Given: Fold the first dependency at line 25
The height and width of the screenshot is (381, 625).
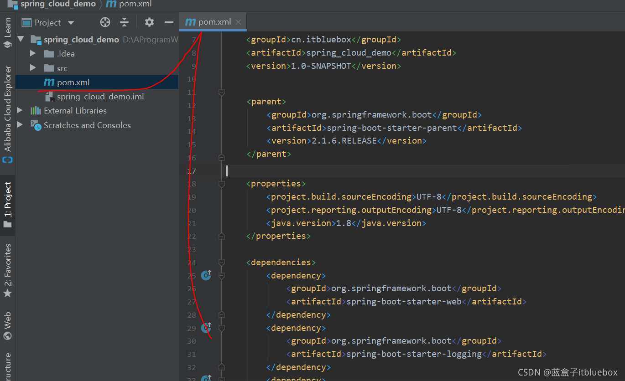Looking at the screenshot, I should pos(222,276).
